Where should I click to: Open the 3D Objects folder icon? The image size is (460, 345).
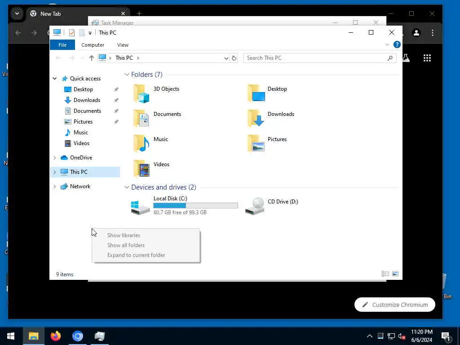pos(142,93)
